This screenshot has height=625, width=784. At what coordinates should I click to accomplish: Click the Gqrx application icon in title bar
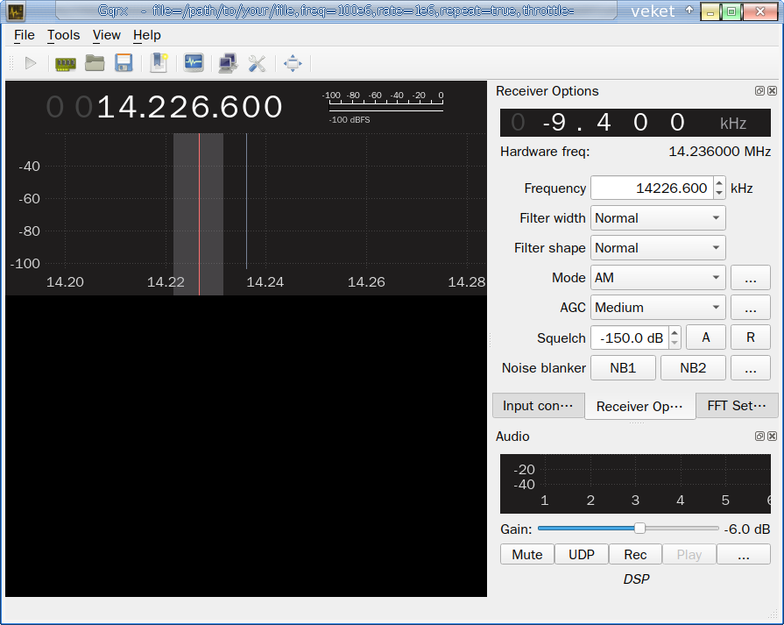(16, 11)
